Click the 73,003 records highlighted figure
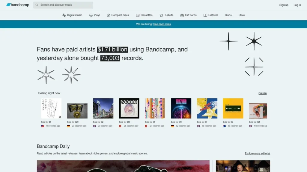The width and height of the screenshot is (307, 172). point(110,58)
